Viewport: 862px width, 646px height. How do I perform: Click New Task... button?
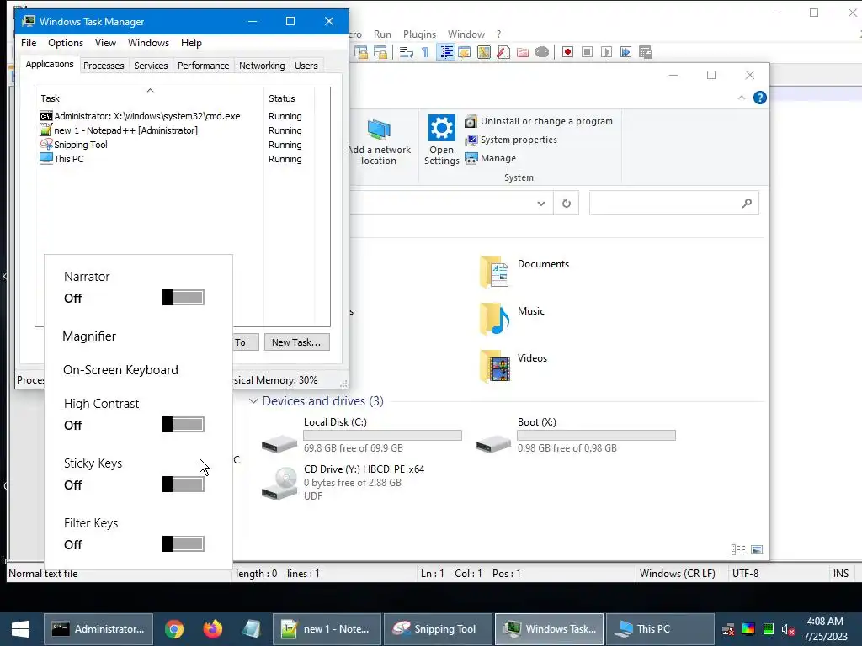[296, 342]
